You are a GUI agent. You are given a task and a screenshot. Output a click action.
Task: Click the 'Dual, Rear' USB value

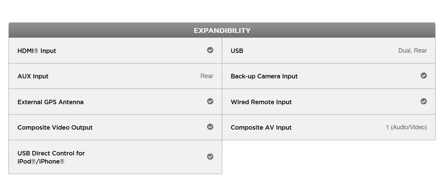pos(412,51)
